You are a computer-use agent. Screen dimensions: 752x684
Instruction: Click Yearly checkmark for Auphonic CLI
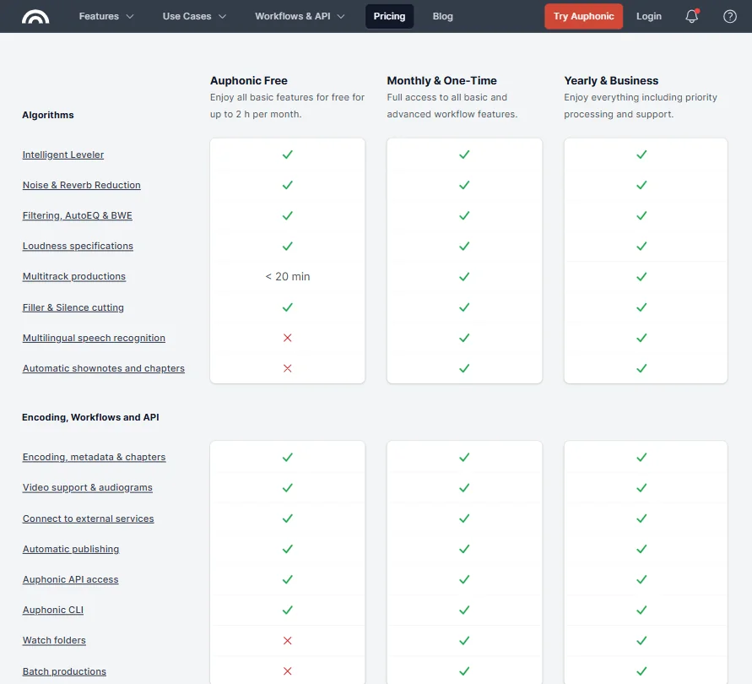tap(641, 610)
